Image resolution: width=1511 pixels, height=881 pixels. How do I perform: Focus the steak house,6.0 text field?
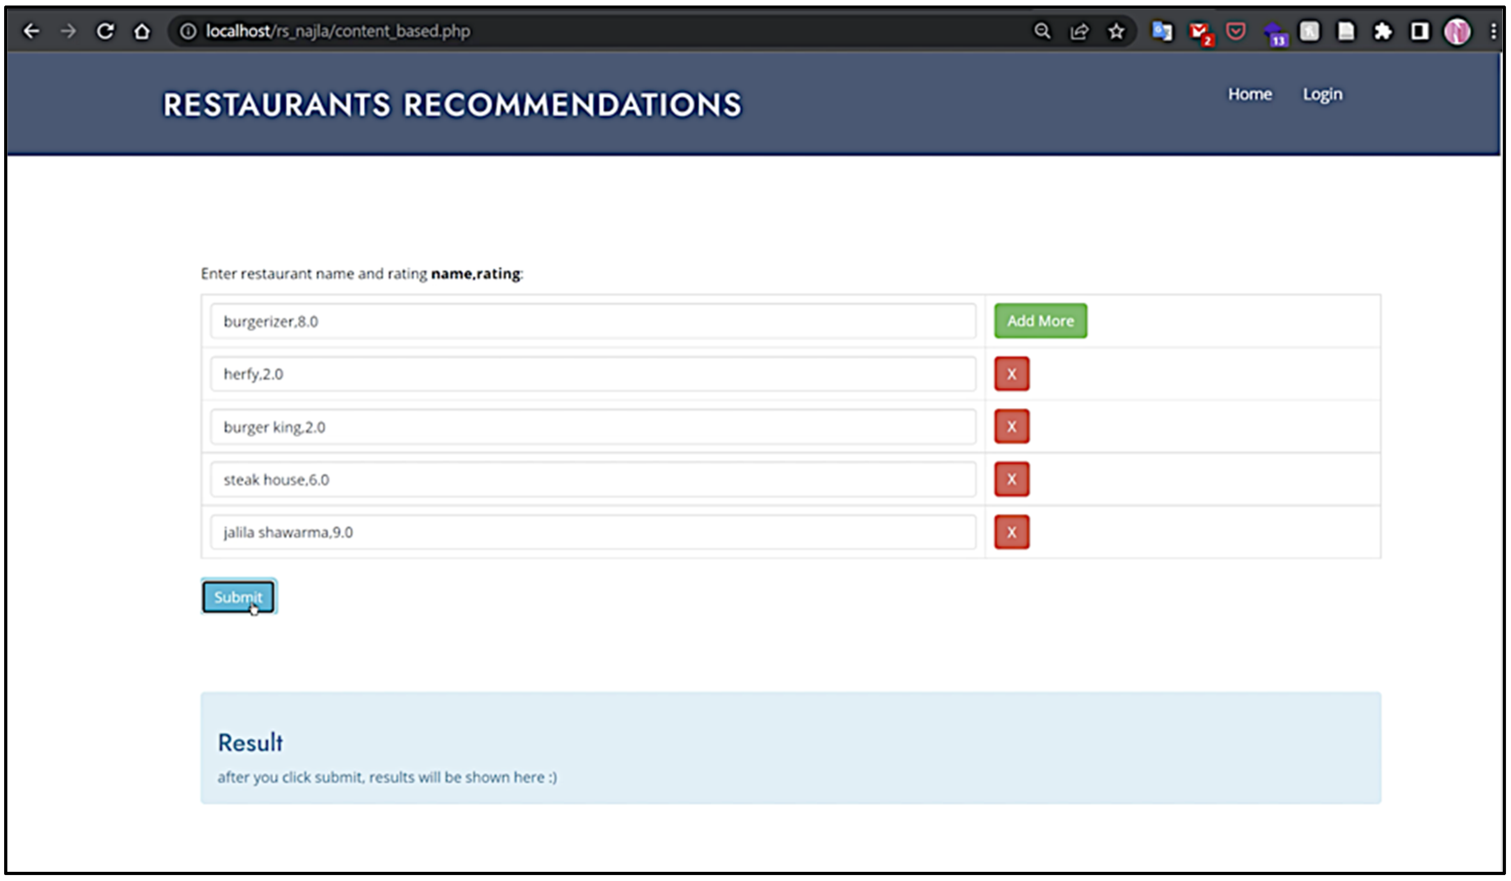[x=592, y=479]
